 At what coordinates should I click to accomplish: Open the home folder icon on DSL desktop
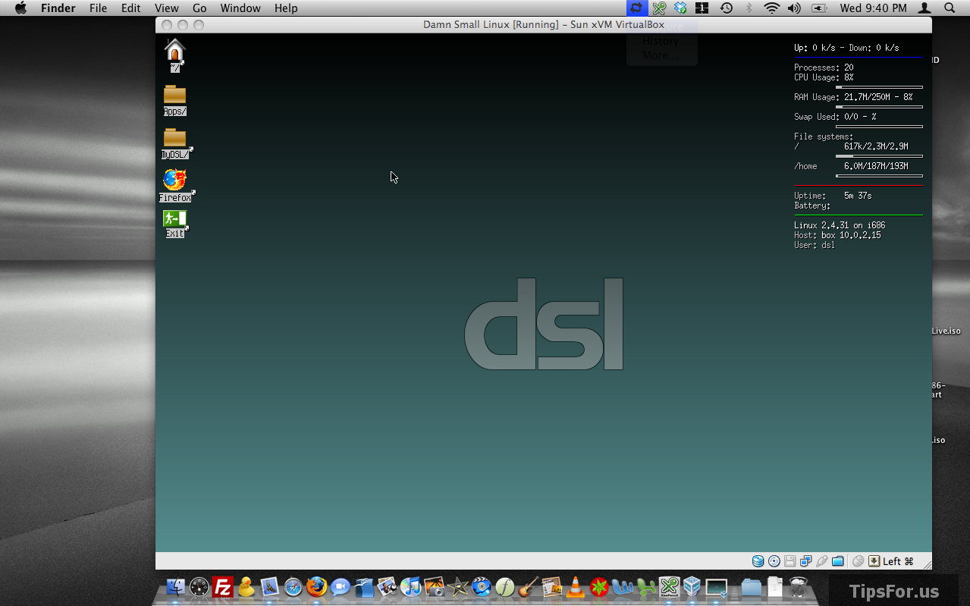click(175, 50)
